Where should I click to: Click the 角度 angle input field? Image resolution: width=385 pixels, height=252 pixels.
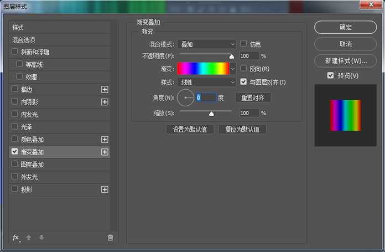coord(205,97)
